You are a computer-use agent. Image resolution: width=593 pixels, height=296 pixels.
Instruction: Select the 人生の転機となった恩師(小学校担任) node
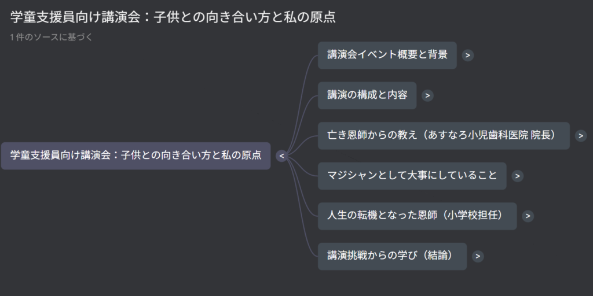[417, 216]
